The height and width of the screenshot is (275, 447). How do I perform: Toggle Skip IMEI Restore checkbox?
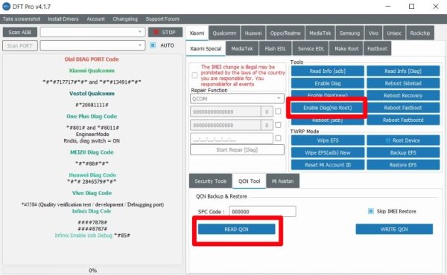371,211
